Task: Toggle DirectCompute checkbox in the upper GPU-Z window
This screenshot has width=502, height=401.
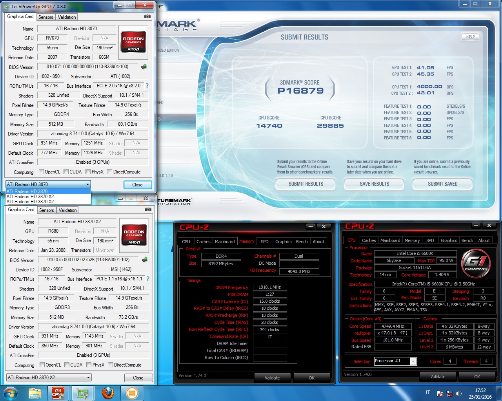Action: tap(110, 172)
